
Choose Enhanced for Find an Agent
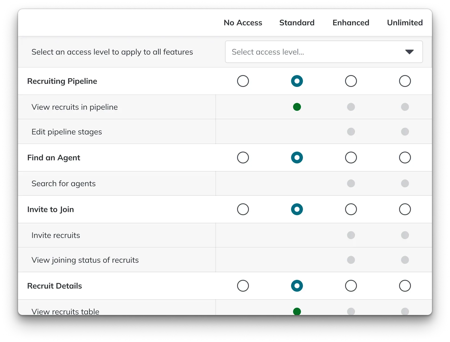click(x=351, y=157)
